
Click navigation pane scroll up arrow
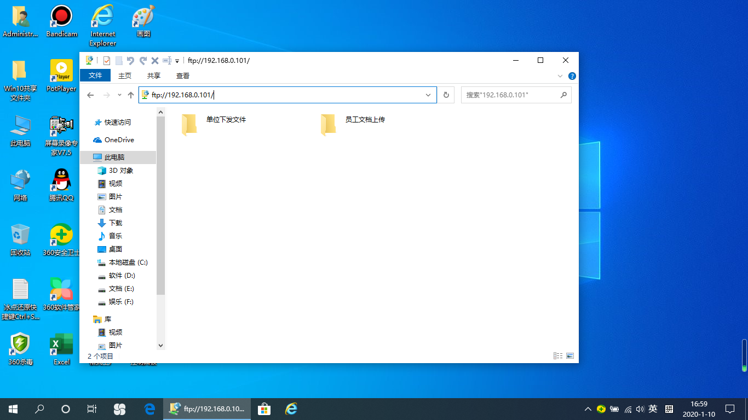tap(160, 112)
